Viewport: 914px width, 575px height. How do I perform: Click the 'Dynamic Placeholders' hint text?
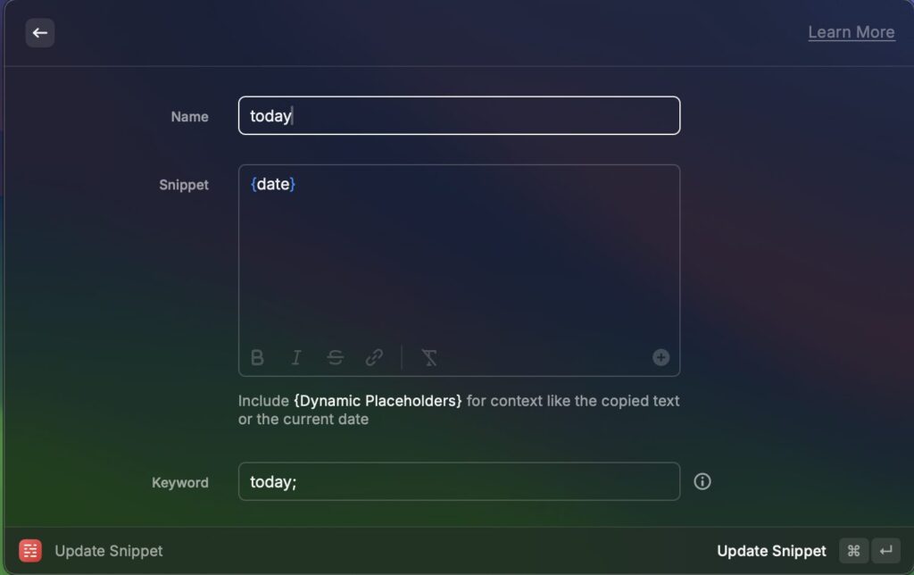click(378, 401)
